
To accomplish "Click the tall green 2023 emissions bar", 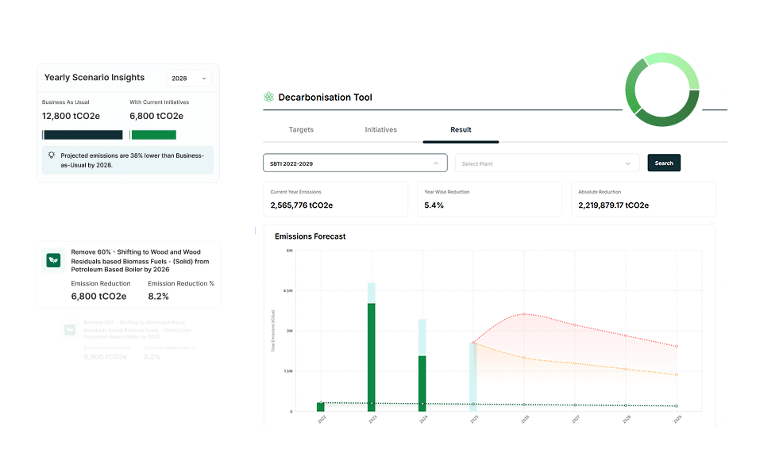I will coord(372,357).
